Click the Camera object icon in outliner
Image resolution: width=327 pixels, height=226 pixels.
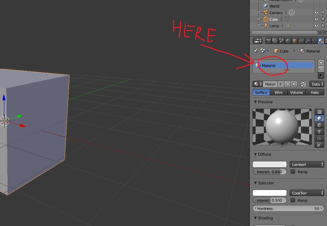(x=266, y=13)
